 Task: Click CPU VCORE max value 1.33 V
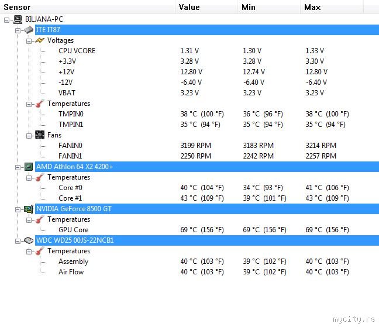coord(315,51)
